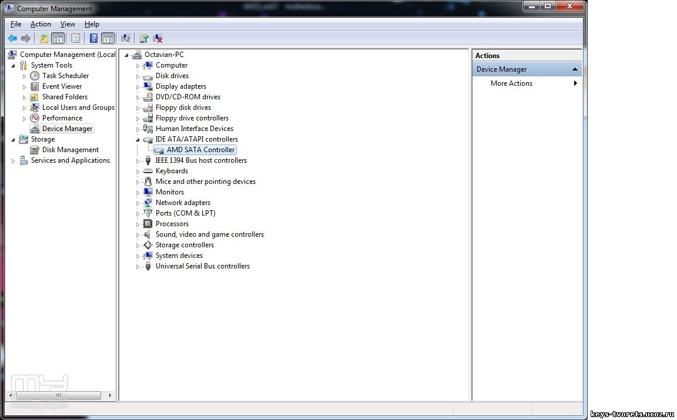Click the console tree horizontal scrollbar thumb
Screen dimensions: 677x420
(58, 395)
